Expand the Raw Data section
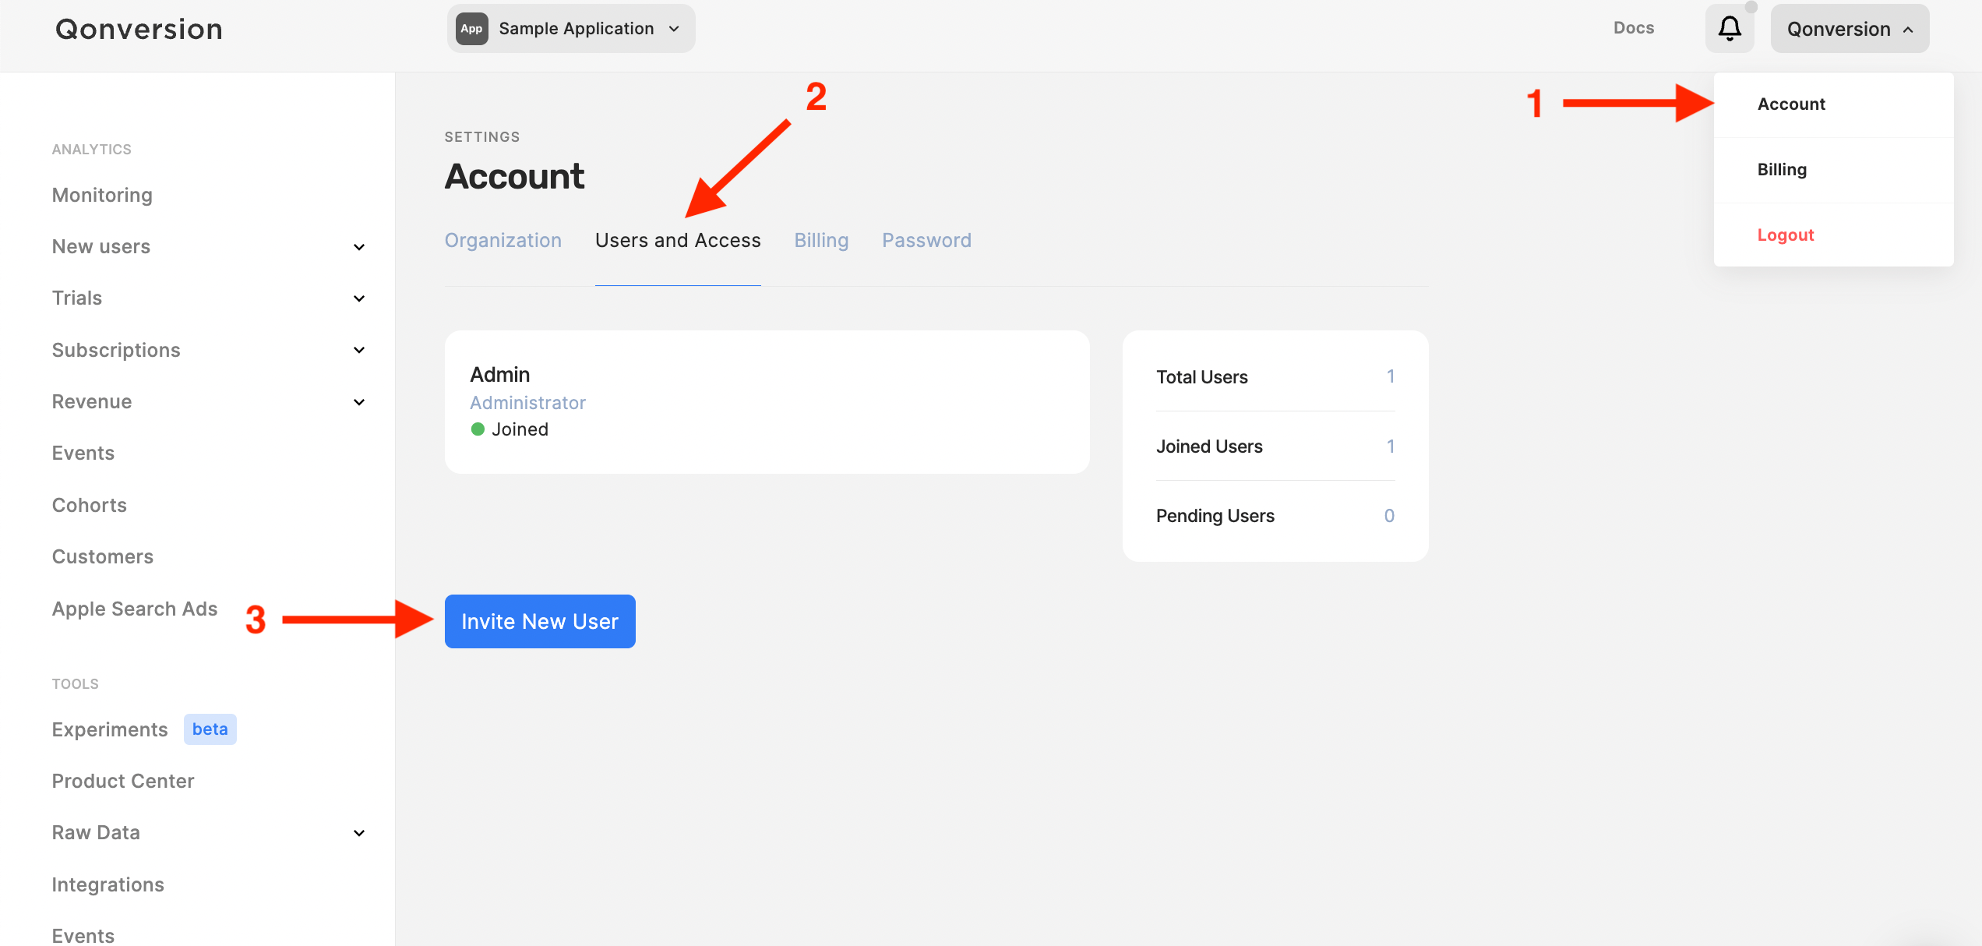The image size is (1982, 946). tap(359, 833)
